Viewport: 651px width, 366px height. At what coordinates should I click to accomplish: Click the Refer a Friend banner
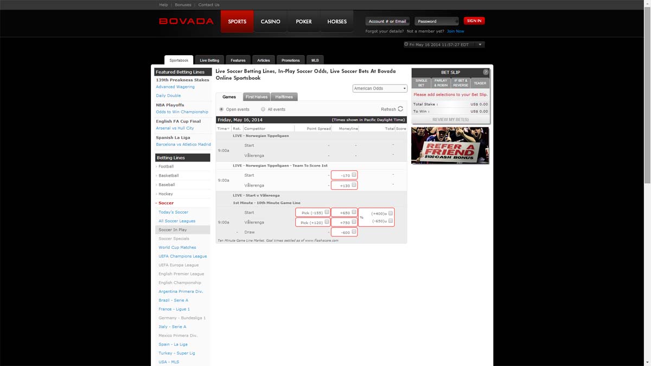pyautogui.click(x=450, y=145)
